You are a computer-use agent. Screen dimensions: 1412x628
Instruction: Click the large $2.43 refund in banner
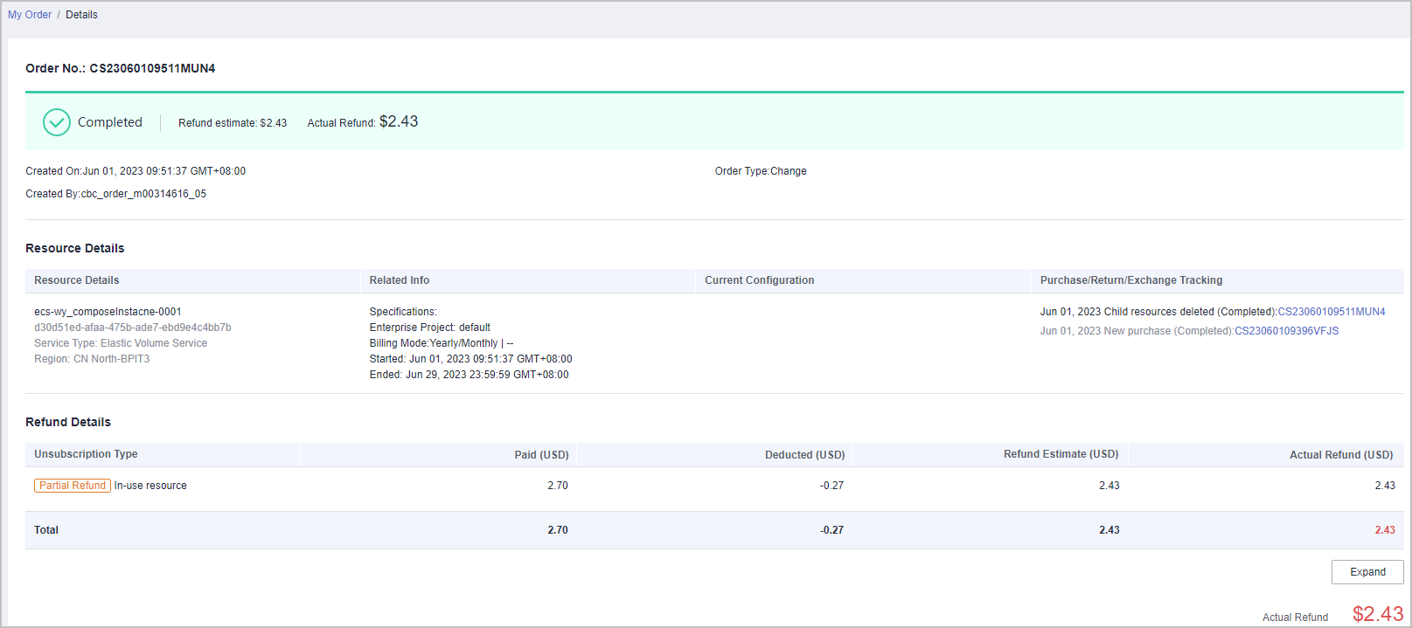399,121
